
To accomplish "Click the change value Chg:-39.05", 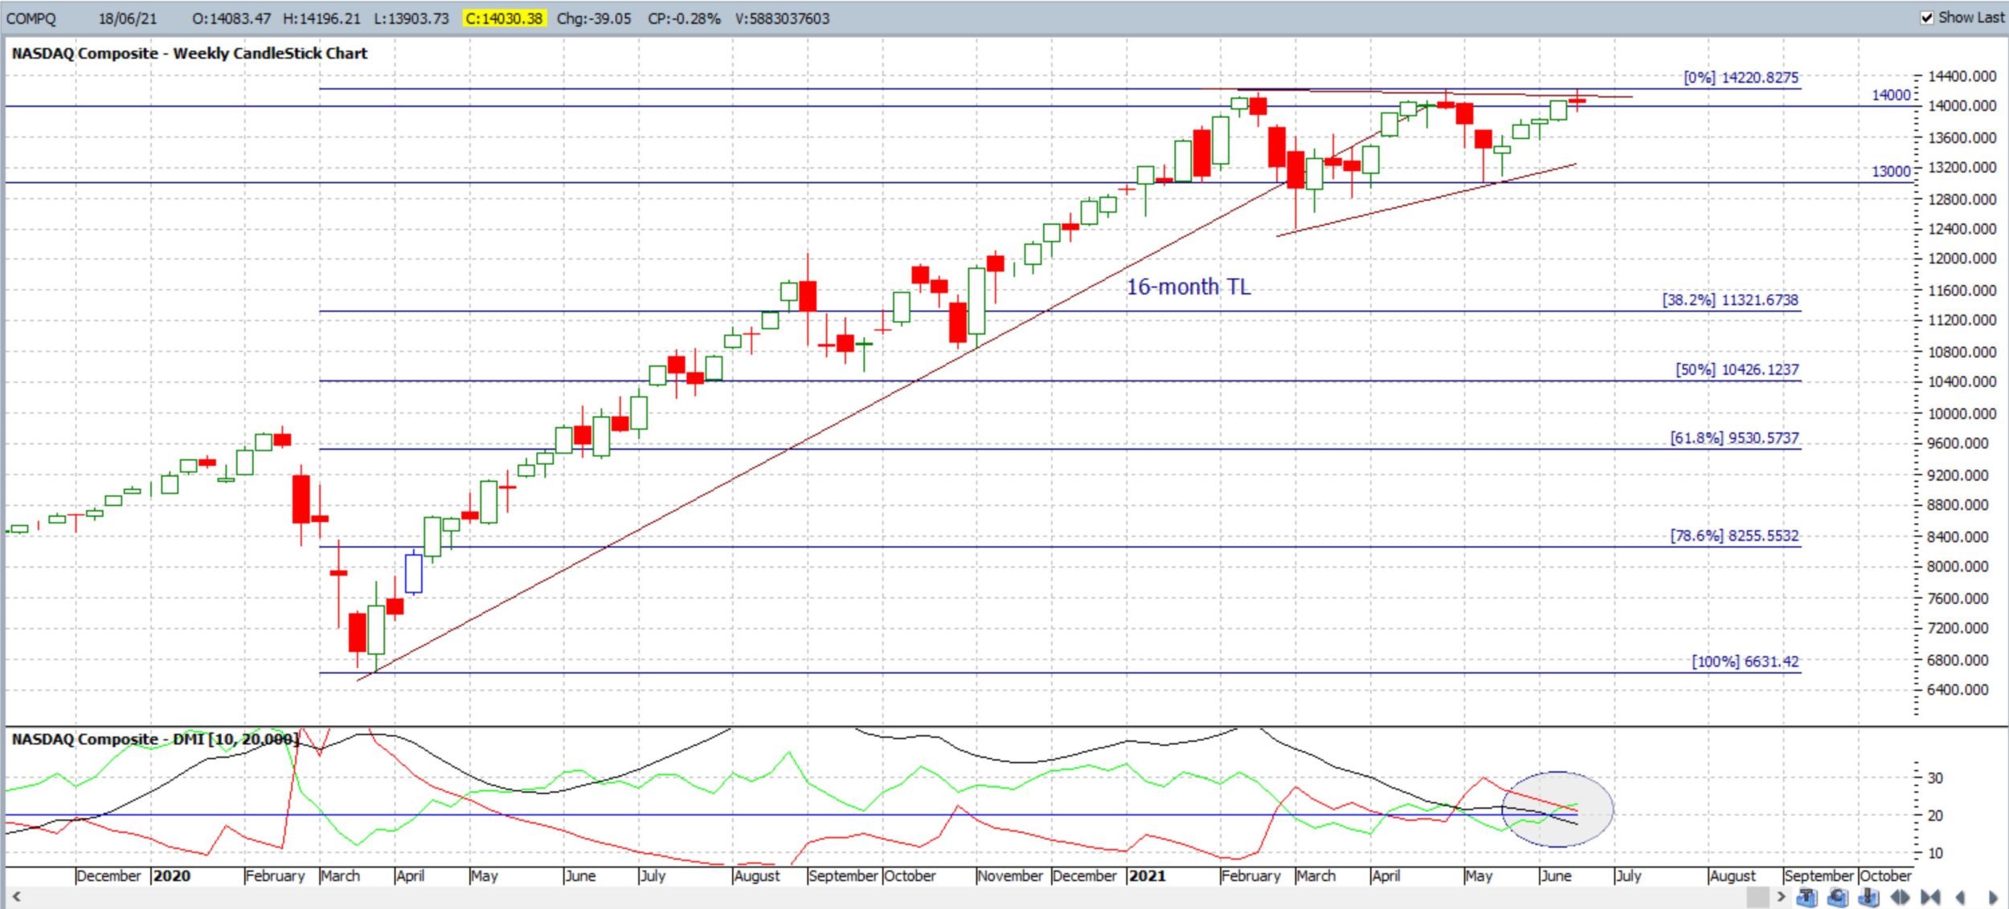I will pos(594,18).
